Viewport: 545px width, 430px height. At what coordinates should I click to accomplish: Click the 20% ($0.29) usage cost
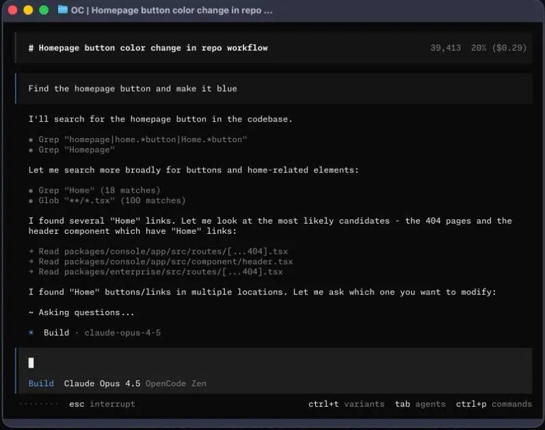coord(499,48)
